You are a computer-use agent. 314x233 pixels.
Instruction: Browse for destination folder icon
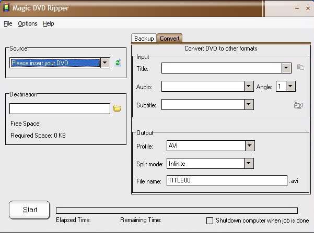(x=117, y=108)
